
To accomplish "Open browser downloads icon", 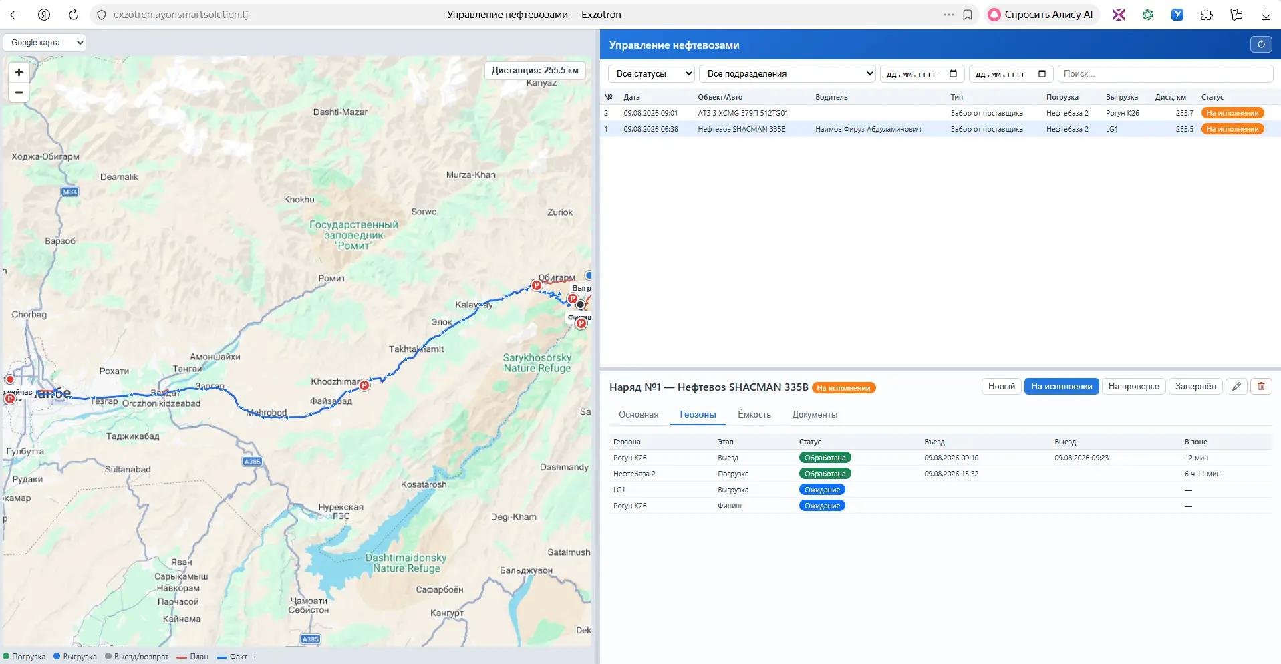I will [1266, 15].
